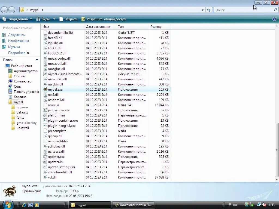The image size is (279, 209).
Task: Sort by Размер column header
Action: pyautogui.click(x=160, y=27)
